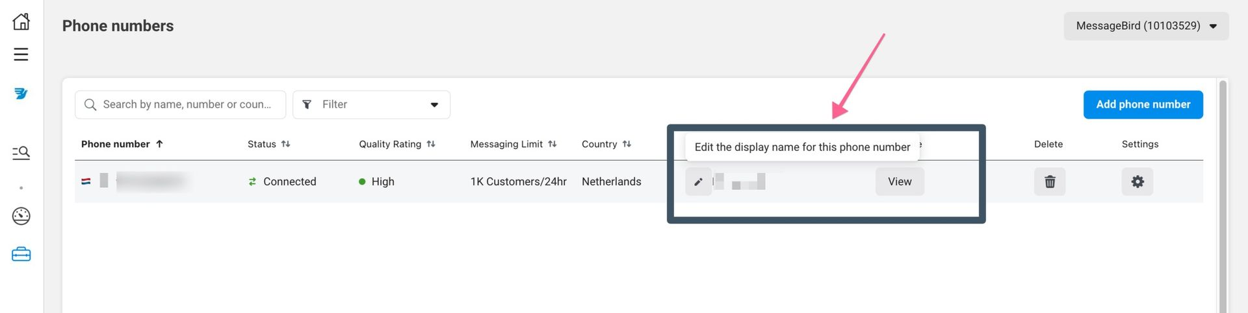Click the pencil edit display name icon
Screen dimensions: 1248x313
[698, 182]
